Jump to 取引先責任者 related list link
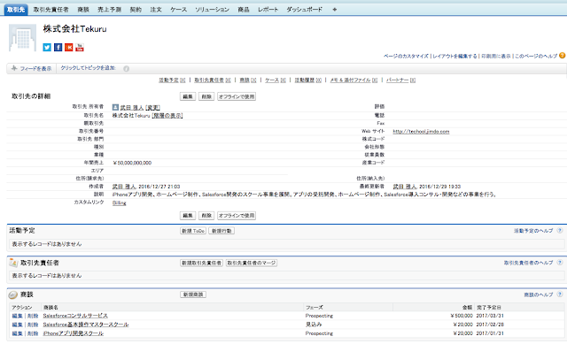 [213, 80]
